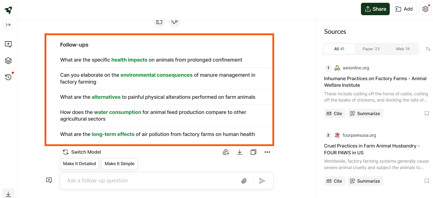Screen dimensions: 433x198
Task: Click the Follow-ups heading
Action: (74, 45)
